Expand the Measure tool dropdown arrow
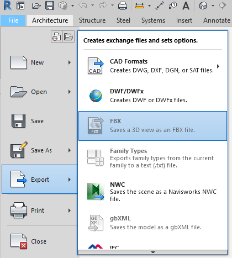Image resolution: width=232 pixels, height=258 pixels. pos(150,6)
